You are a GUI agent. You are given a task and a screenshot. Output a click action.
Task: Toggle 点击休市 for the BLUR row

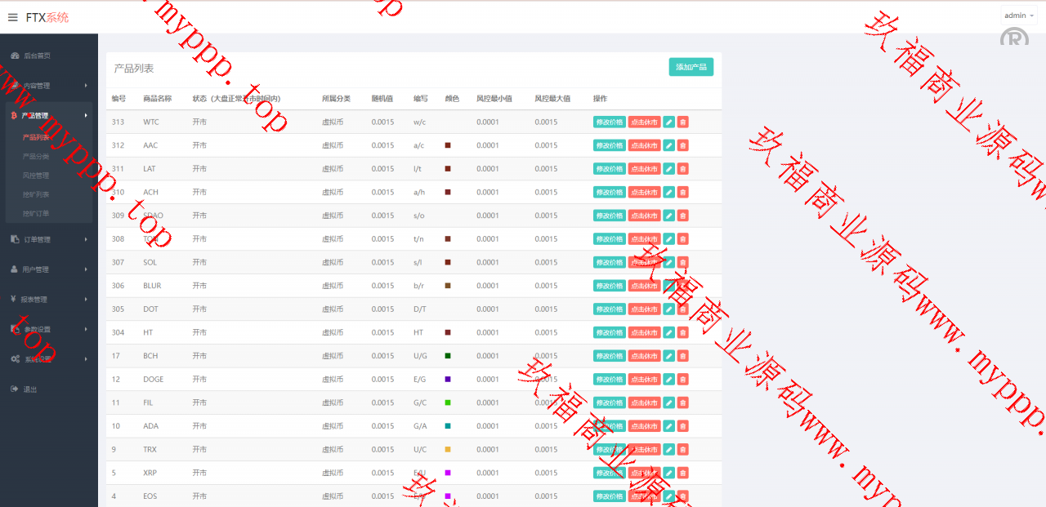(x=644, y=286)
